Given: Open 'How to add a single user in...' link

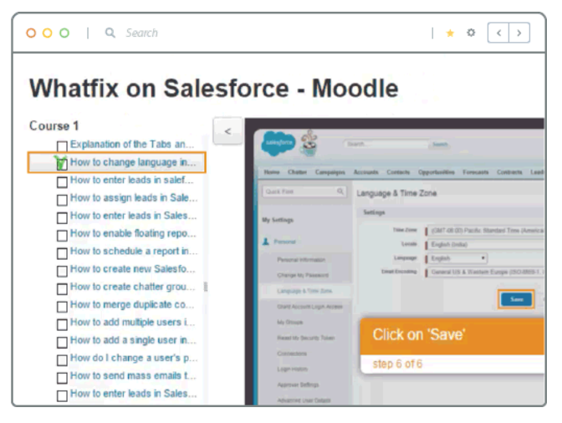Looking at the screenshot, I should [133, 340].
